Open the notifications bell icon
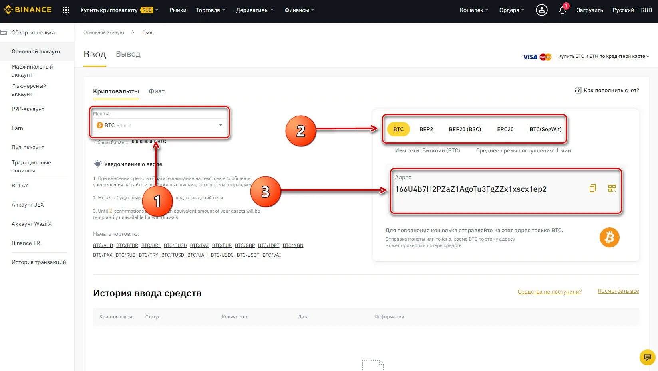658x371 pixels. point(563,10)
